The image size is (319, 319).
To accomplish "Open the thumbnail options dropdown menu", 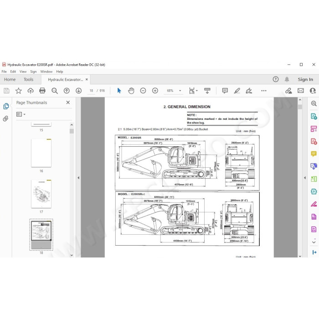I will tap(21, 114).
